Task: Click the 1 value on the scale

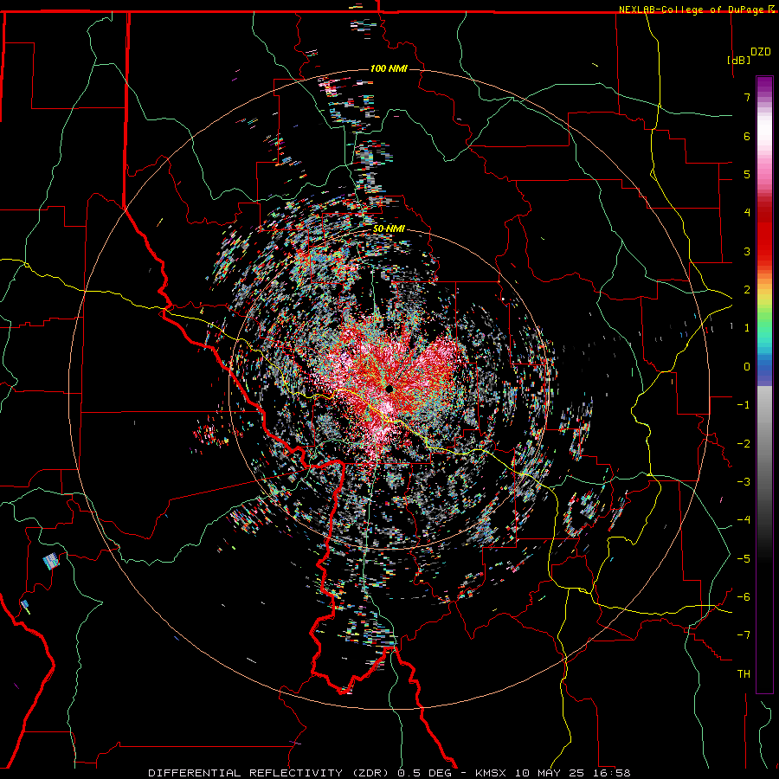Action: tap(747, 328)
